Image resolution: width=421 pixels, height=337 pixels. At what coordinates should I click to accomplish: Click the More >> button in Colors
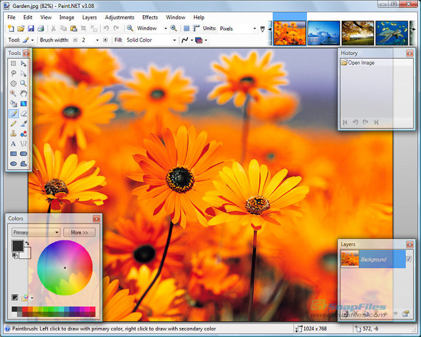tap(79, 232)
